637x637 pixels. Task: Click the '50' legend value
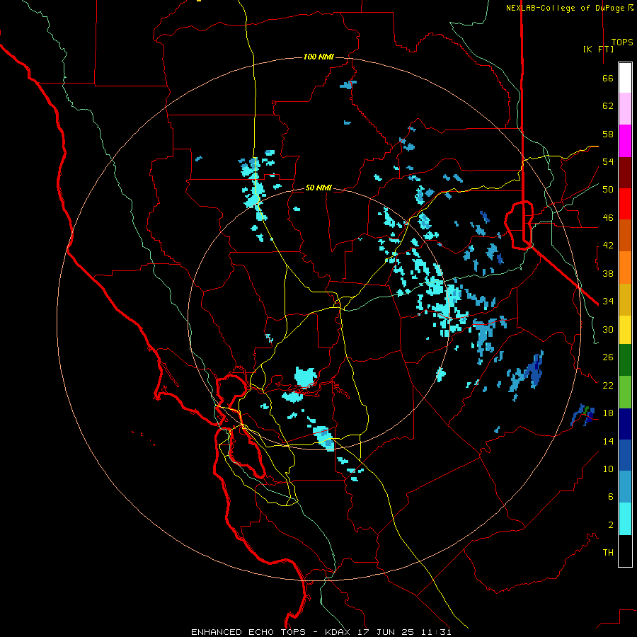[608, 190]
